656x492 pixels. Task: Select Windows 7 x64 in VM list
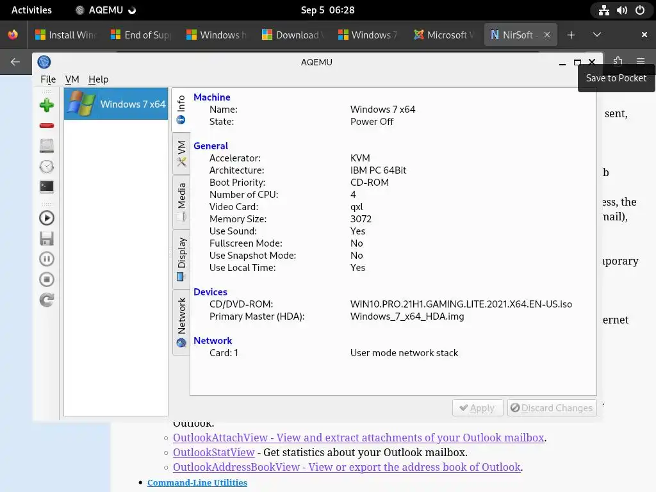tap(116, 104)
